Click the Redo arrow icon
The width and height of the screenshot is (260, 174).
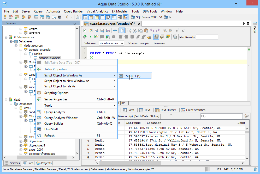click(x=158, y=30)
